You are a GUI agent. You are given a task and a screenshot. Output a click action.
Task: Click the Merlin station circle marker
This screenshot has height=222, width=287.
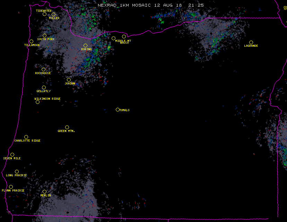coord(44,192)
